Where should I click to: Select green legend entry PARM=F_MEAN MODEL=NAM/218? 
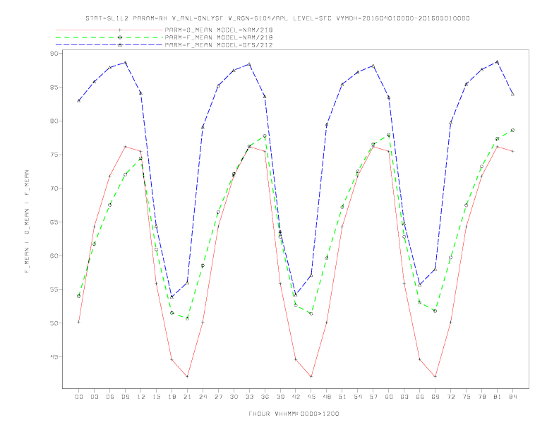[x=219, y=37]
